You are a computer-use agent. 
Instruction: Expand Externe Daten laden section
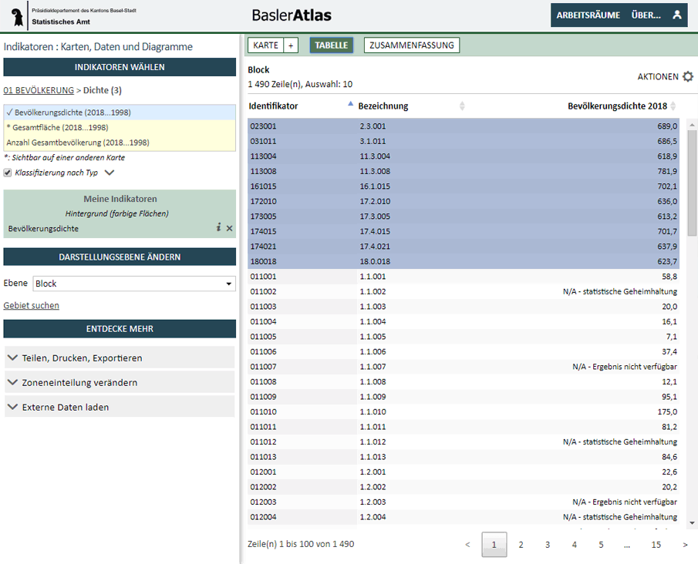(120, 407)
